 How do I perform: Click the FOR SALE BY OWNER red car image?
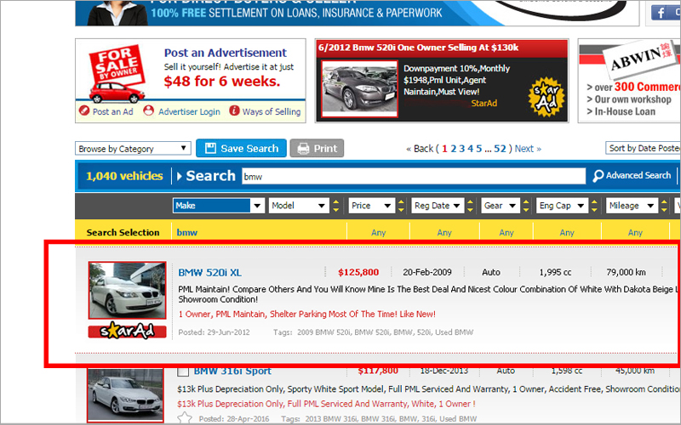pos(117,74)
